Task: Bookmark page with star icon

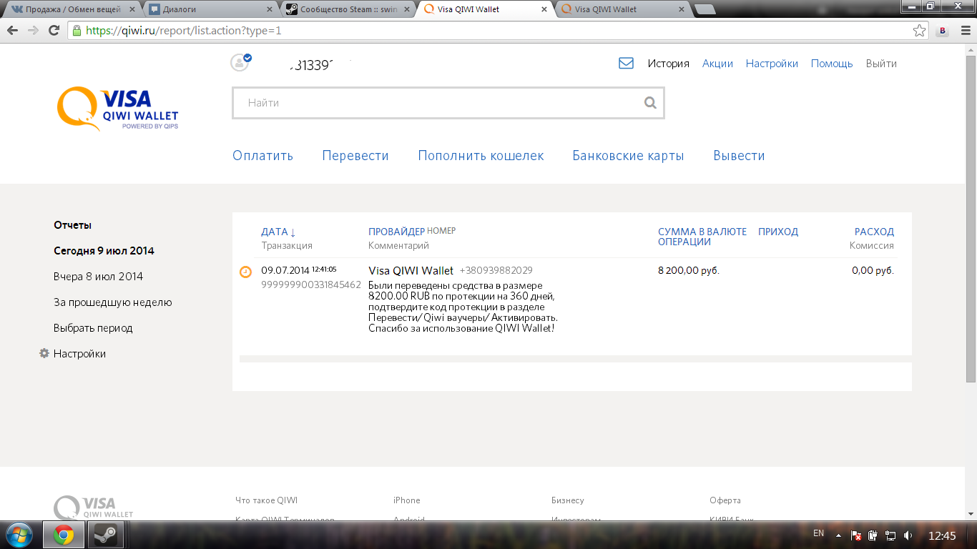Action: coord(919,31)
